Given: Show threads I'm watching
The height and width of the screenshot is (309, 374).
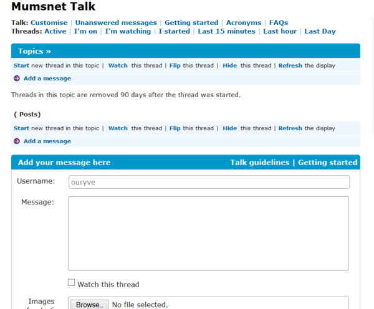Looking at the screenshot, I should coord(128,31).
